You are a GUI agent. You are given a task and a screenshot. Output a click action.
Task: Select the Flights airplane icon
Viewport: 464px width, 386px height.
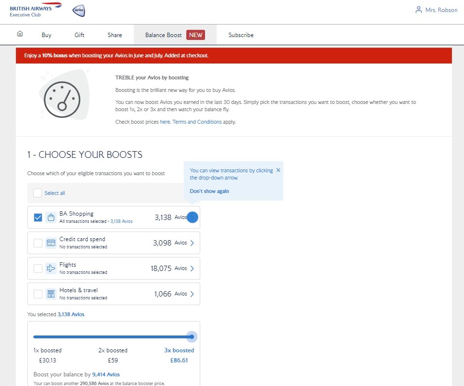pos(52,268)
